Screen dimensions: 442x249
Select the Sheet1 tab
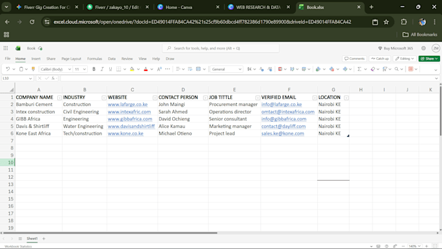point(32,239)
